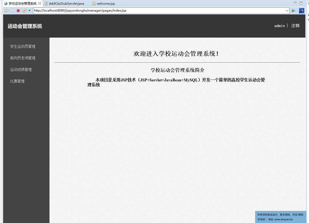Click the green Go button beside the URL
This screenshot has width=309, height=223.
(x=294, y=11)
